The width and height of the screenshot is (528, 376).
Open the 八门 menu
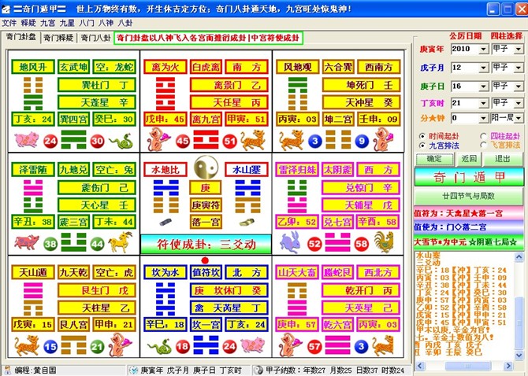point(87,23)
